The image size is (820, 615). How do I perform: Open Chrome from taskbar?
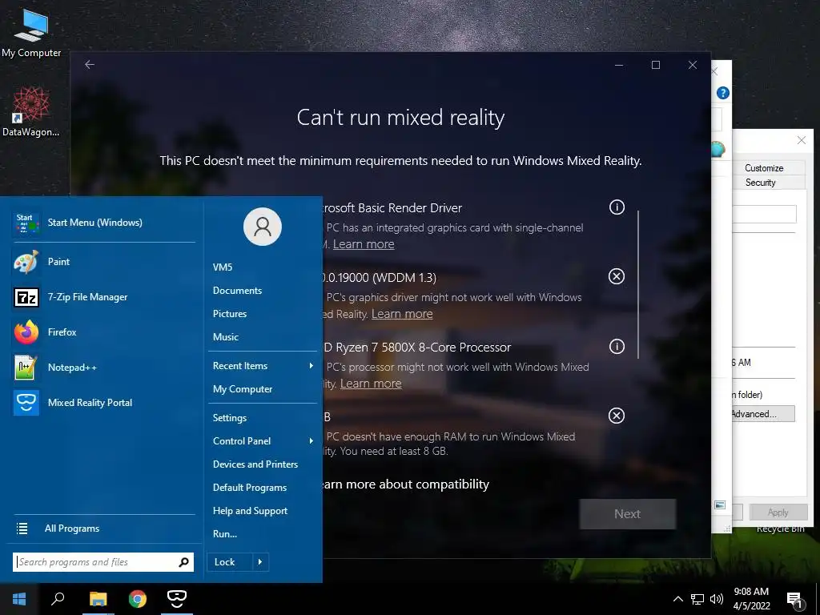[x=138, y=599]
